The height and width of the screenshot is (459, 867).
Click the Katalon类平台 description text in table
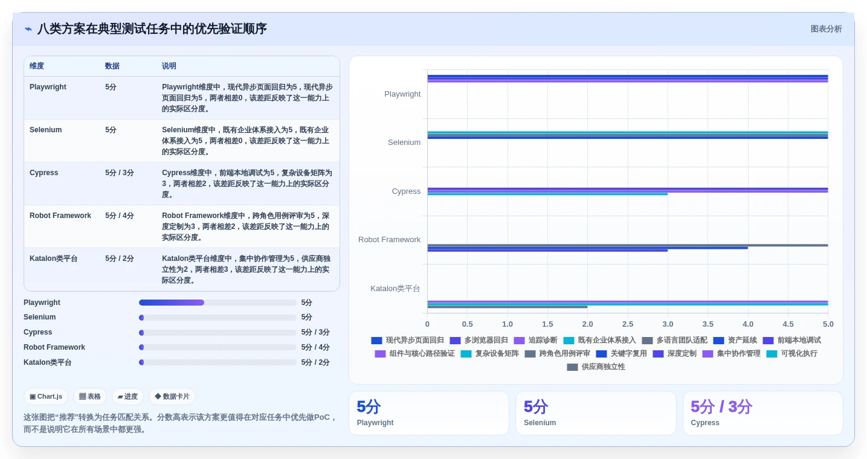[247, 269]
